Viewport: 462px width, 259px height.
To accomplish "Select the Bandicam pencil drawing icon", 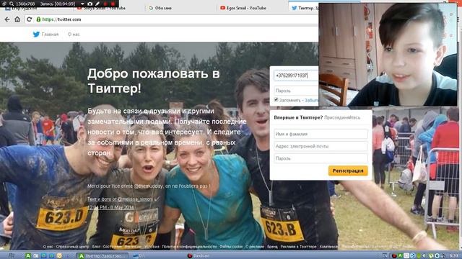I will 97,4.
